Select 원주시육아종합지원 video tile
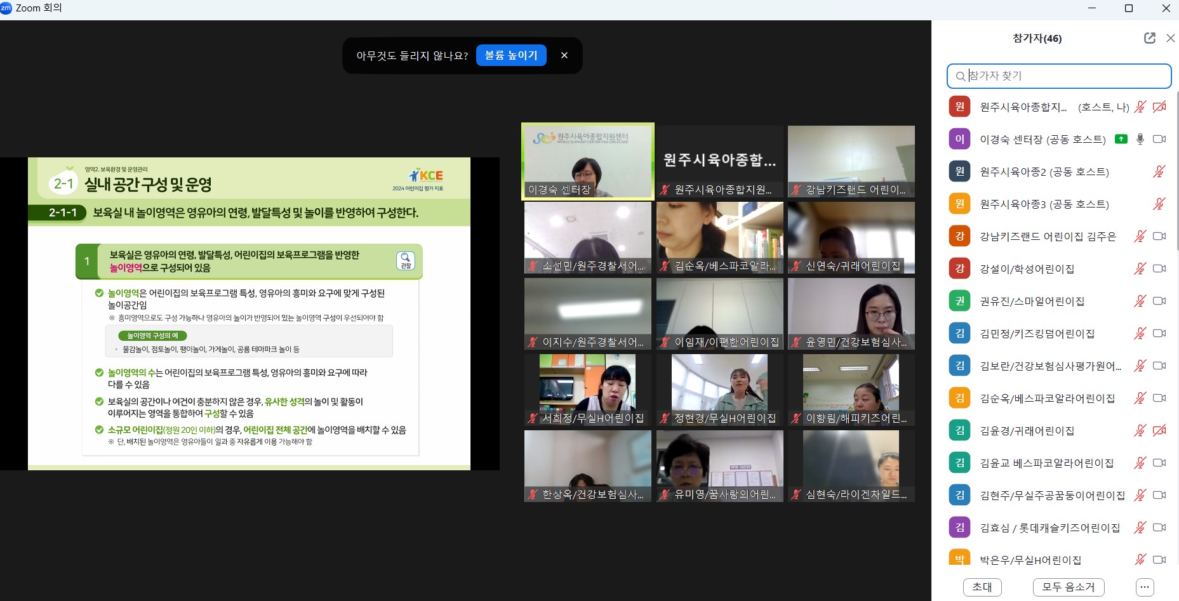This screenshot has width=1179, height=601. click(719, 161)
